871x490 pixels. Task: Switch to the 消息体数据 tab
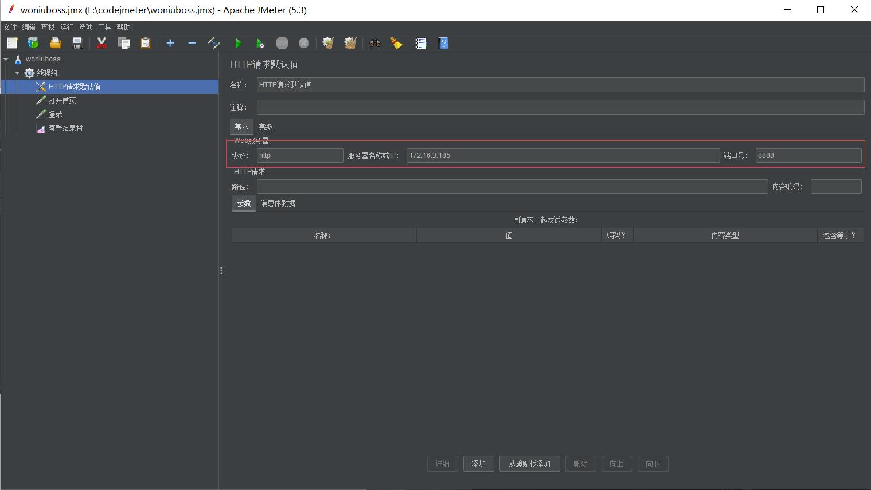(x=278, y=203)
